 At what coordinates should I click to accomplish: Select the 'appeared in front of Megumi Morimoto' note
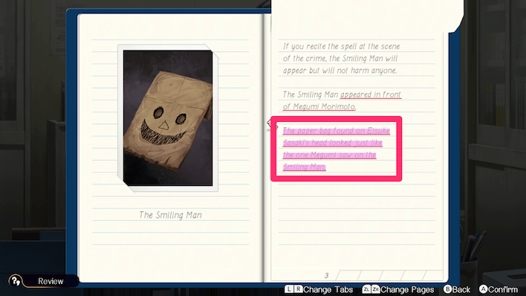342,100
